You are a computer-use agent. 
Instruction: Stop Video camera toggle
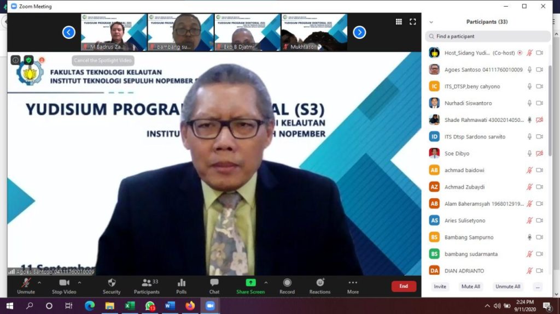64,283
